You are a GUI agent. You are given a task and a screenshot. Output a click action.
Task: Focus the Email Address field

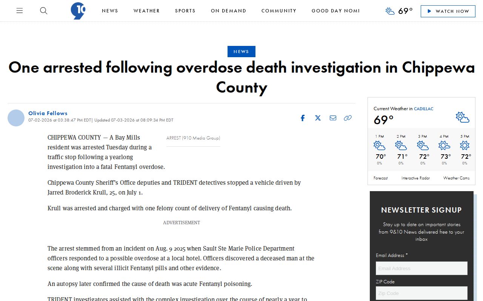(421, 268)
